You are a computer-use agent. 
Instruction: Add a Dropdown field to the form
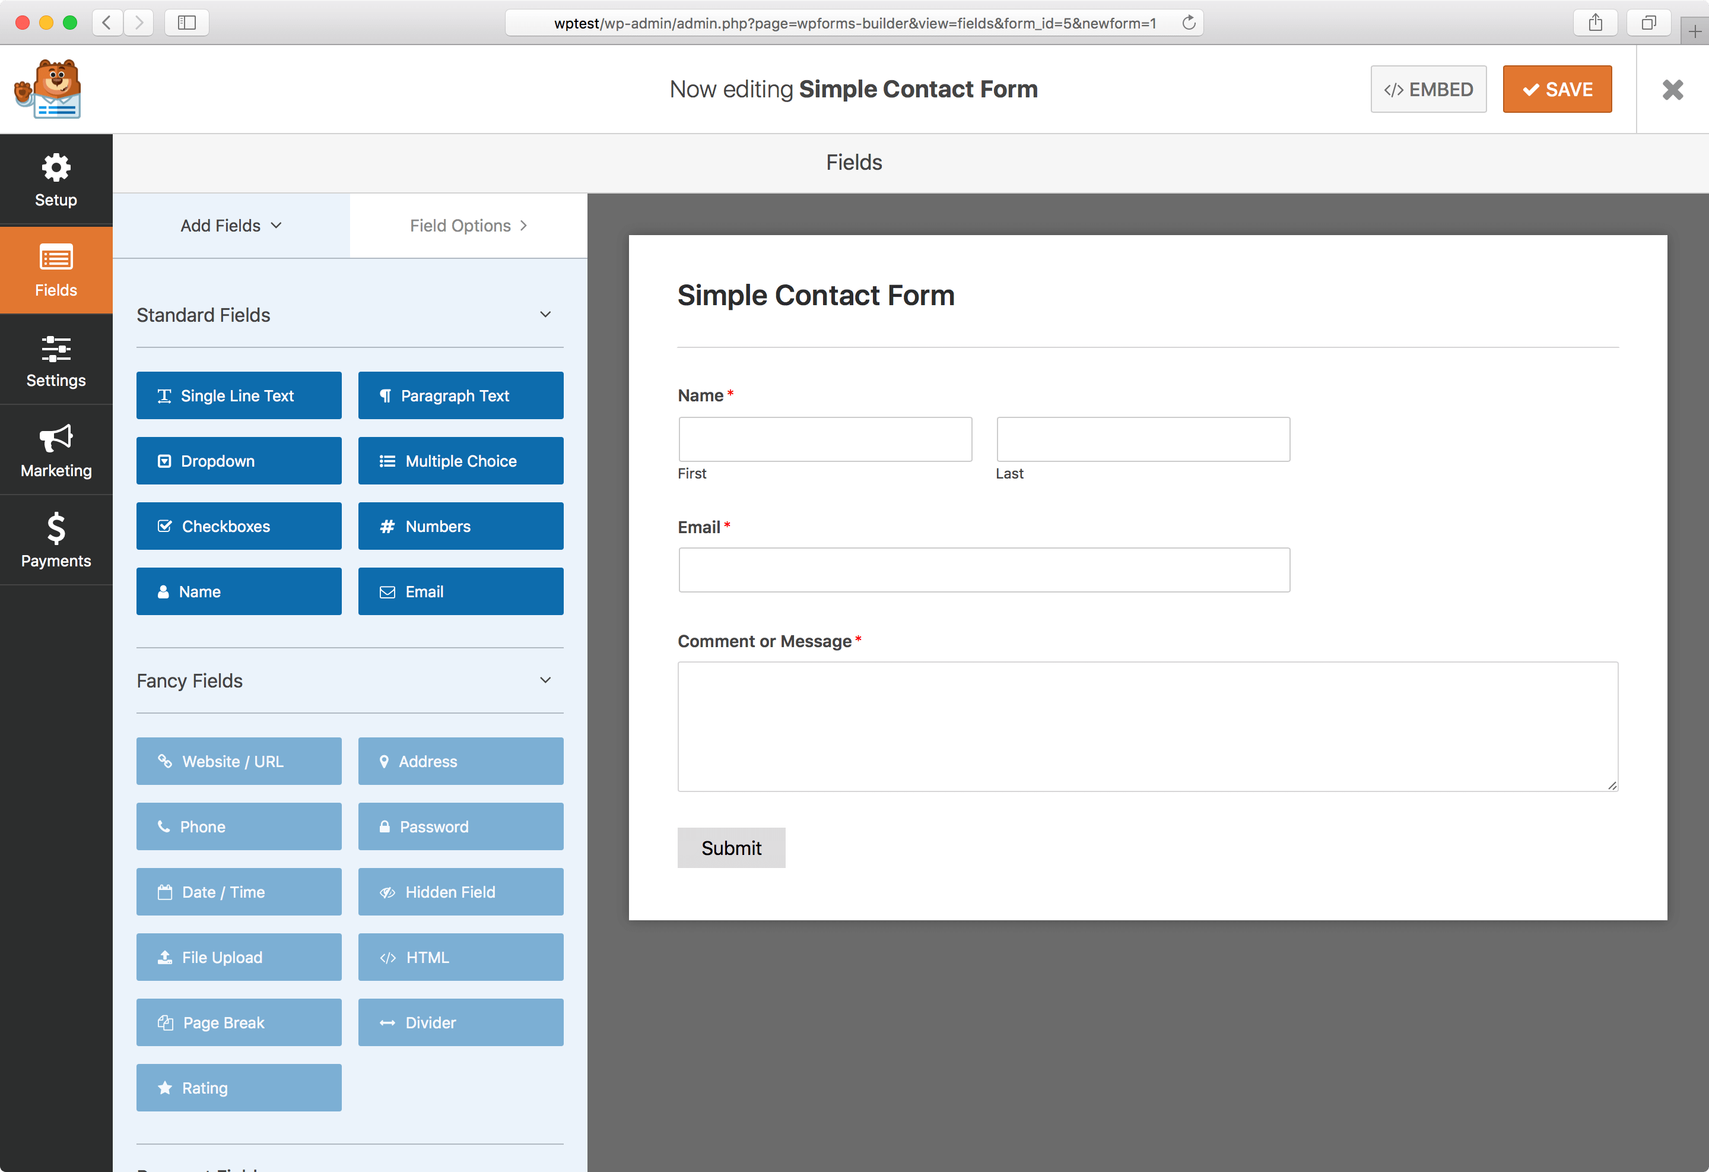(239, 461)
